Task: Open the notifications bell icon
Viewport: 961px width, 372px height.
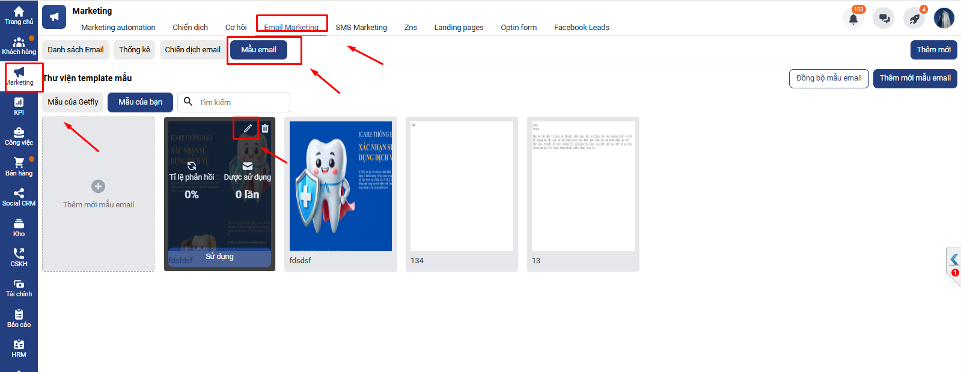Action: click(853, 19)
